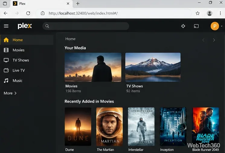Screen dimensions: 225x153
Task: Open Recently Added in Movies heading
Action: (x=89, y=101)
